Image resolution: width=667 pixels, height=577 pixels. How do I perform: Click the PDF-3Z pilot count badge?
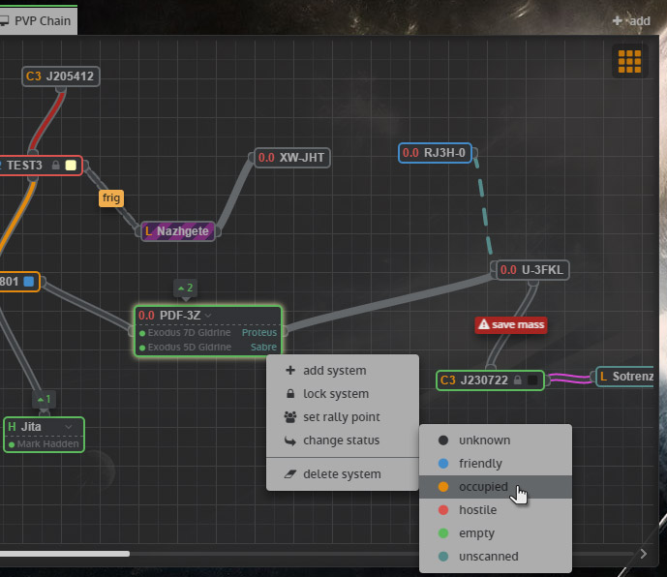184,288
